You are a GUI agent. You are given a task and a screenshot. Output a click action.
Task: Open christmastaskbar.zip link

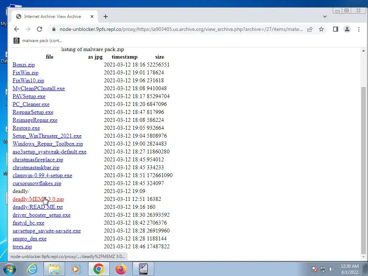(36, 167)
